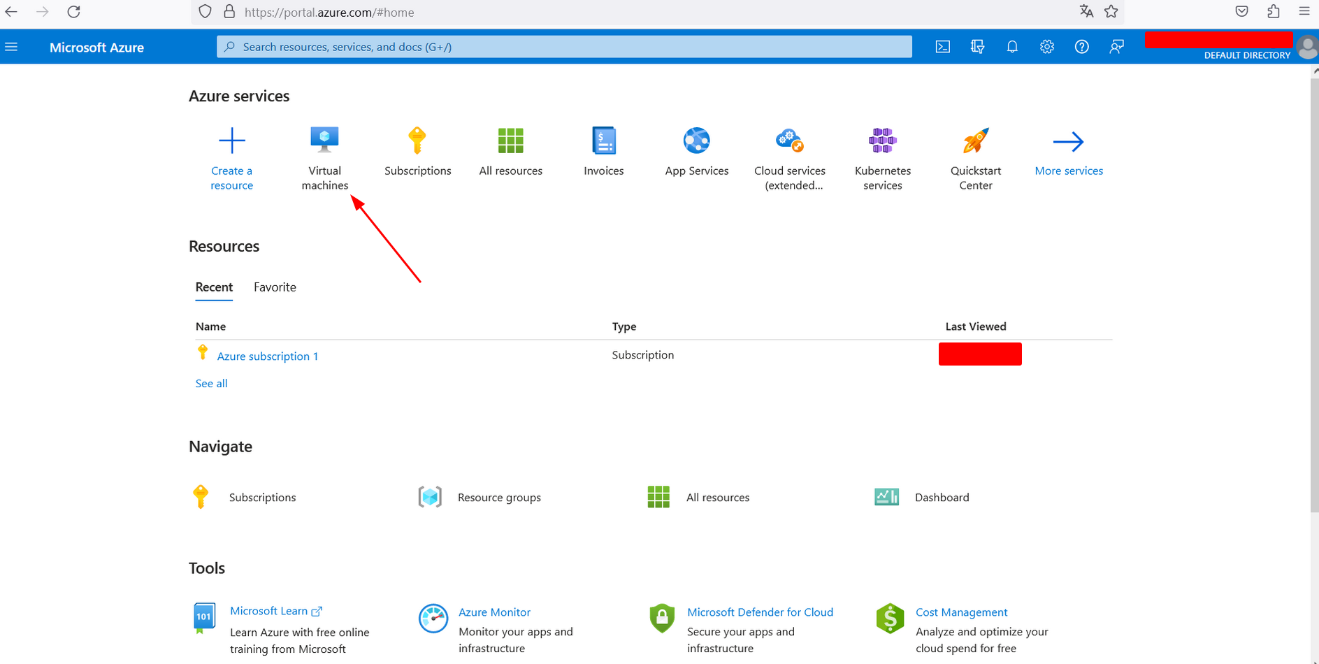1319x664 pixels.
Task: Click the browser translate page icon
Action: [1086, 11]
